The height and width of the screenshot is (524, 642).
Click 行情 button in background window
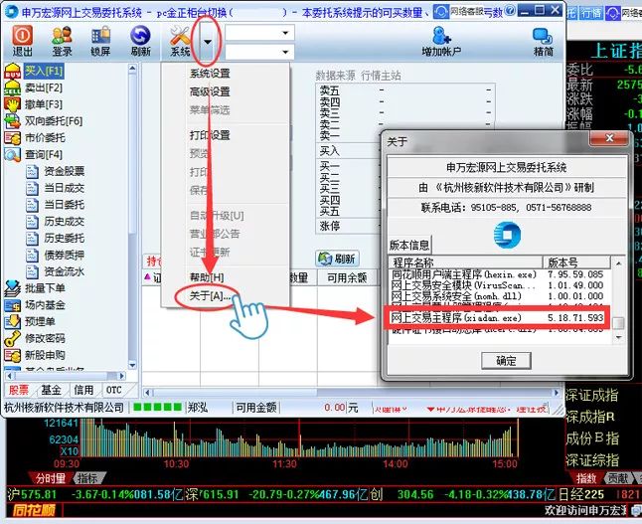pos(592,13)
